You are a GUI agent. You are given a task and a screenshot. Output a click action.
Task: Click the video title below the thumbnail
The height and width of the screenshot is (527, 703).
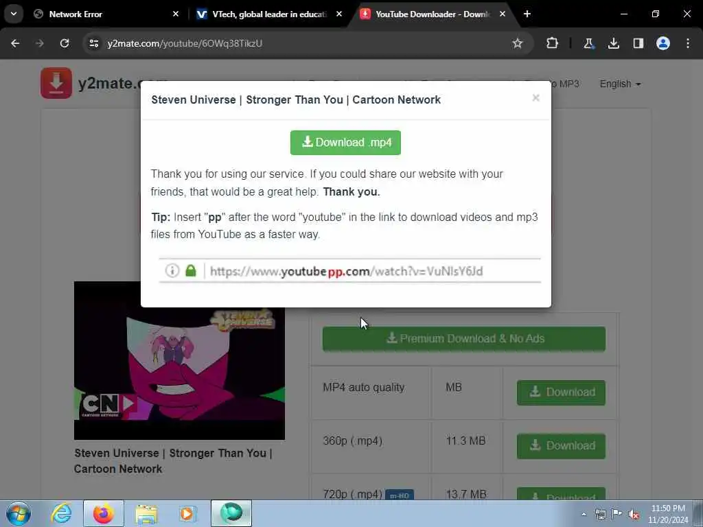[173, 461]
